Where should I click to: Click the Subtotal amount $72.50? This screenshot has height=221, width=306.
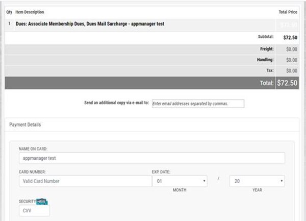[x=289, y=38]
